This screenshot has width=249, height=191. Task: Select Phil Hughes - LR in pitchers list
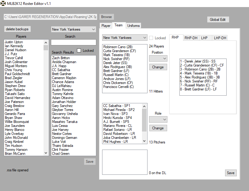(115, 142)
